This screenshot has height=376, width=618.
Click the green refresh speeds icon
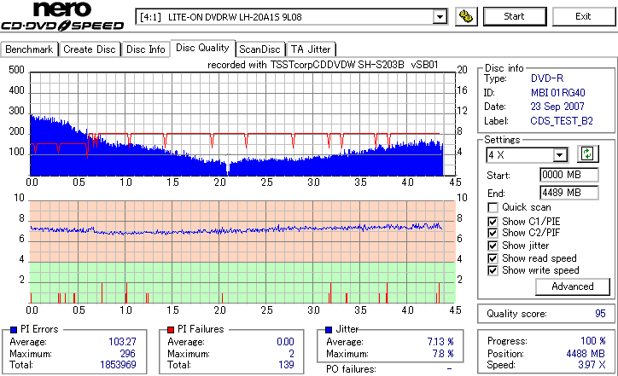(x=587, y=154)
